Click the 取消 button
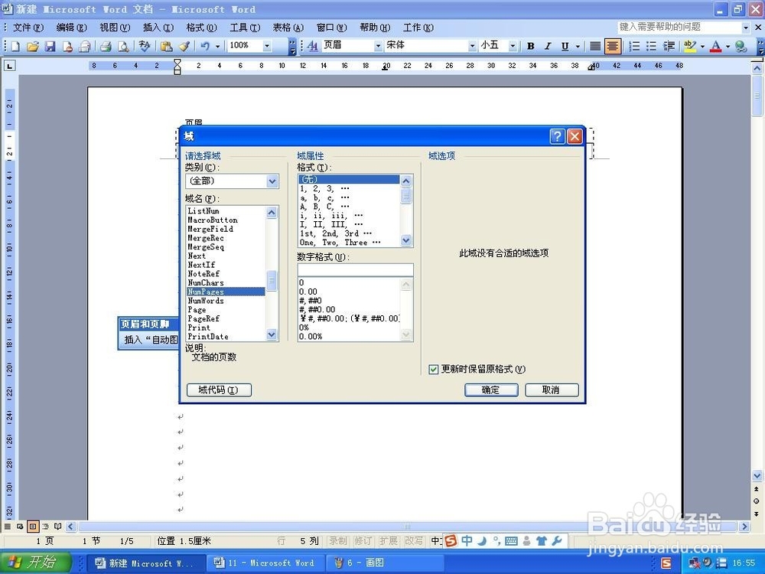Screen dimensions: 765x574 (x=552, y=390)
